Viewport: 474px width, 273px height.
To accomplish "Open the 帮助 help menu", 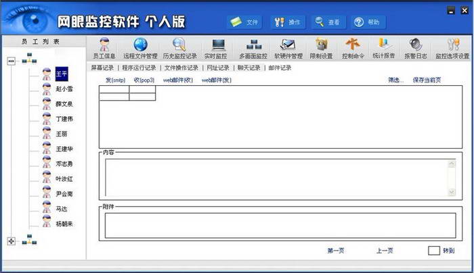I will [x=368, y=22].
